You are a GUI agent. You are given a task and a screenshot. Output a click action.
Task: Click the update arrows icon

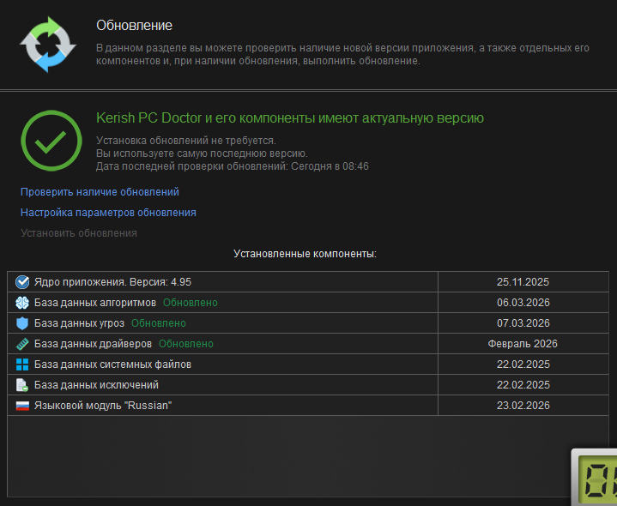coord(47,44)
